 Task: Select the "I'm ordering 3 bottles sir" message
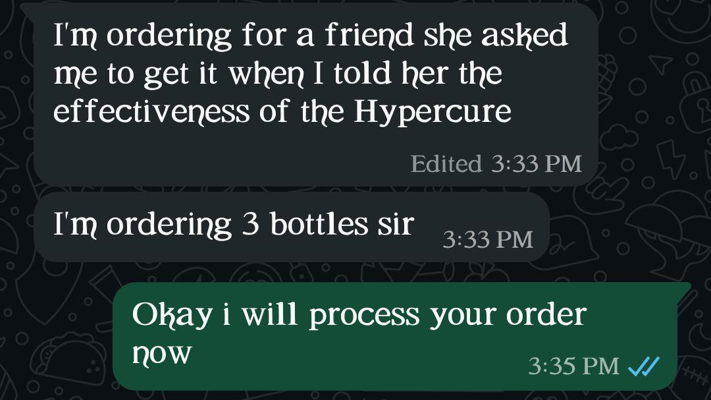tap(292, 227)
